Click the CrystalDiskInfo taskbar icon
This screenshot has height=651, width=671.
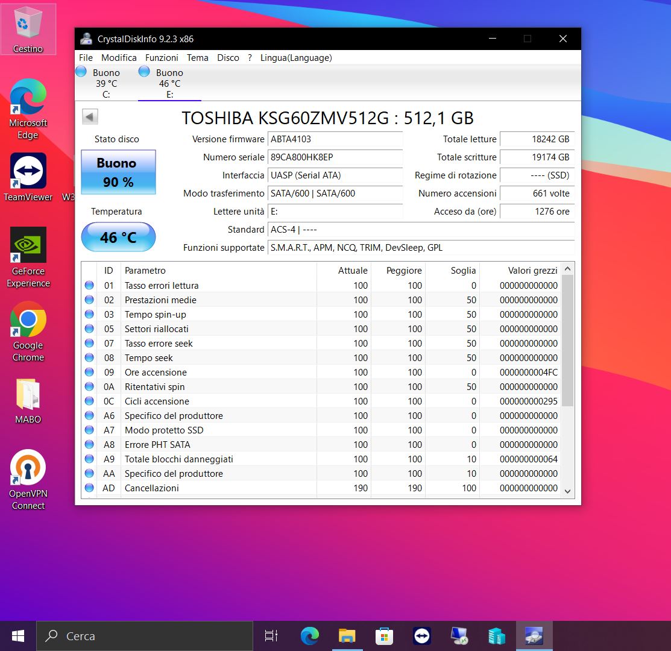click(534, 636)
